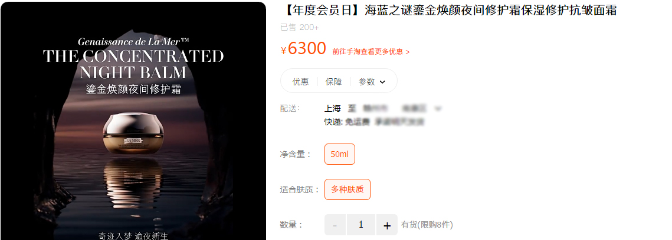Viewport: 672px width, 240px height.
Task: Select the 50ml net content option
Action: point(340,154)
